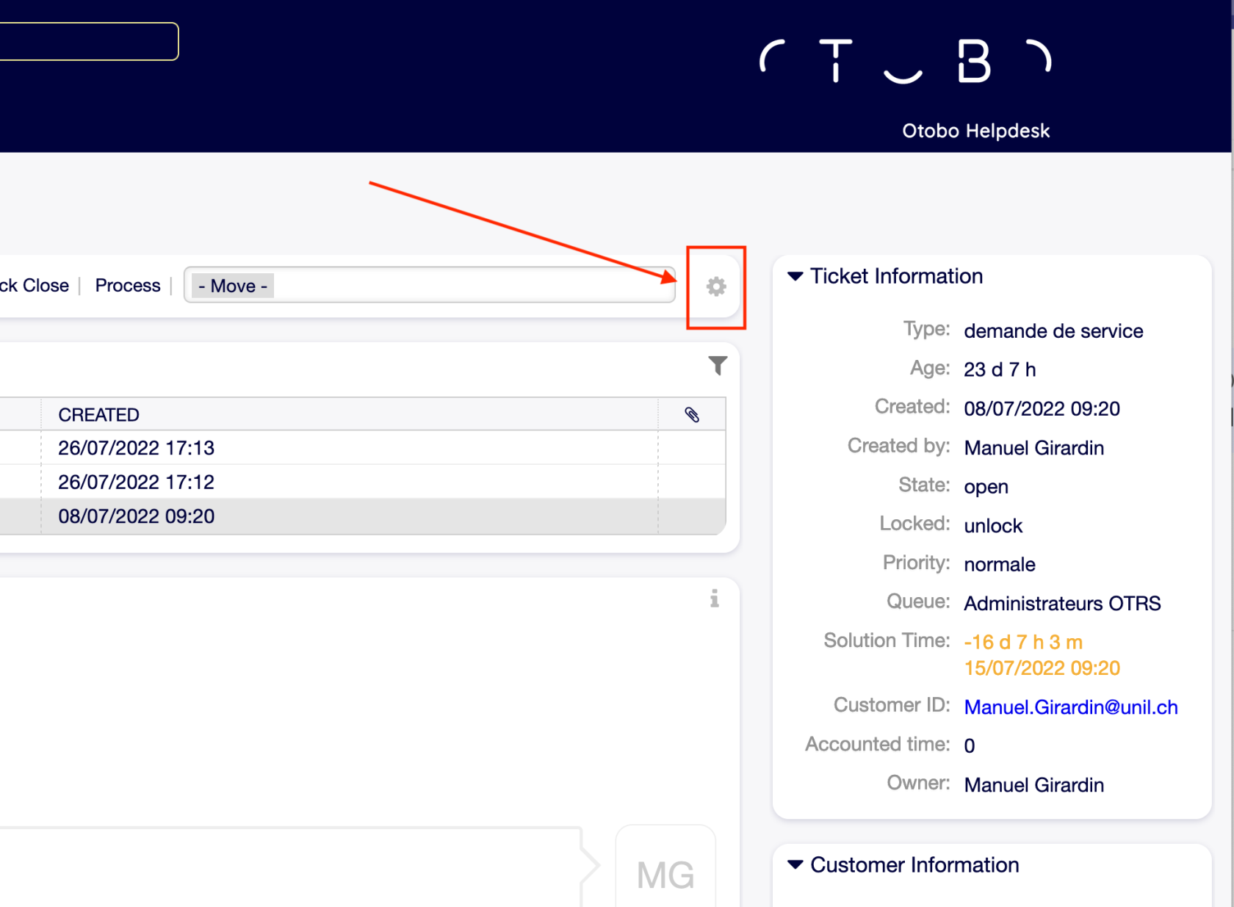This screenshot has width=1234, height=907.
Task: Open the Process menu item
Action: (128, 286)
